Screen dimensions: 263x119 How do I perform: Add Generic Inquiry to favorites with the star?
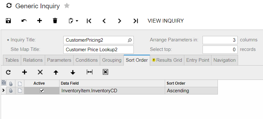click(x=67, y=6)
